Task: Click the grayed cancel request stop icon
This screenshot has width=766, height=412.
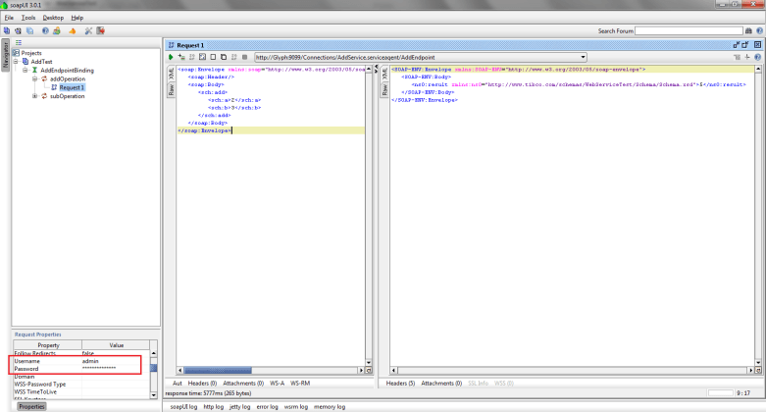Action: click(245, 57)
